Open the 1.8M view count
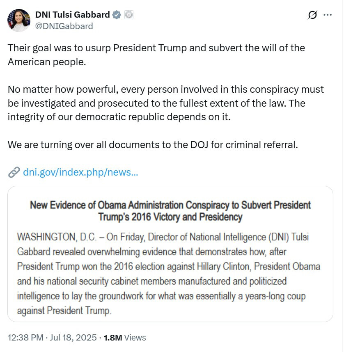344x352 pixels. coord(113,338)
